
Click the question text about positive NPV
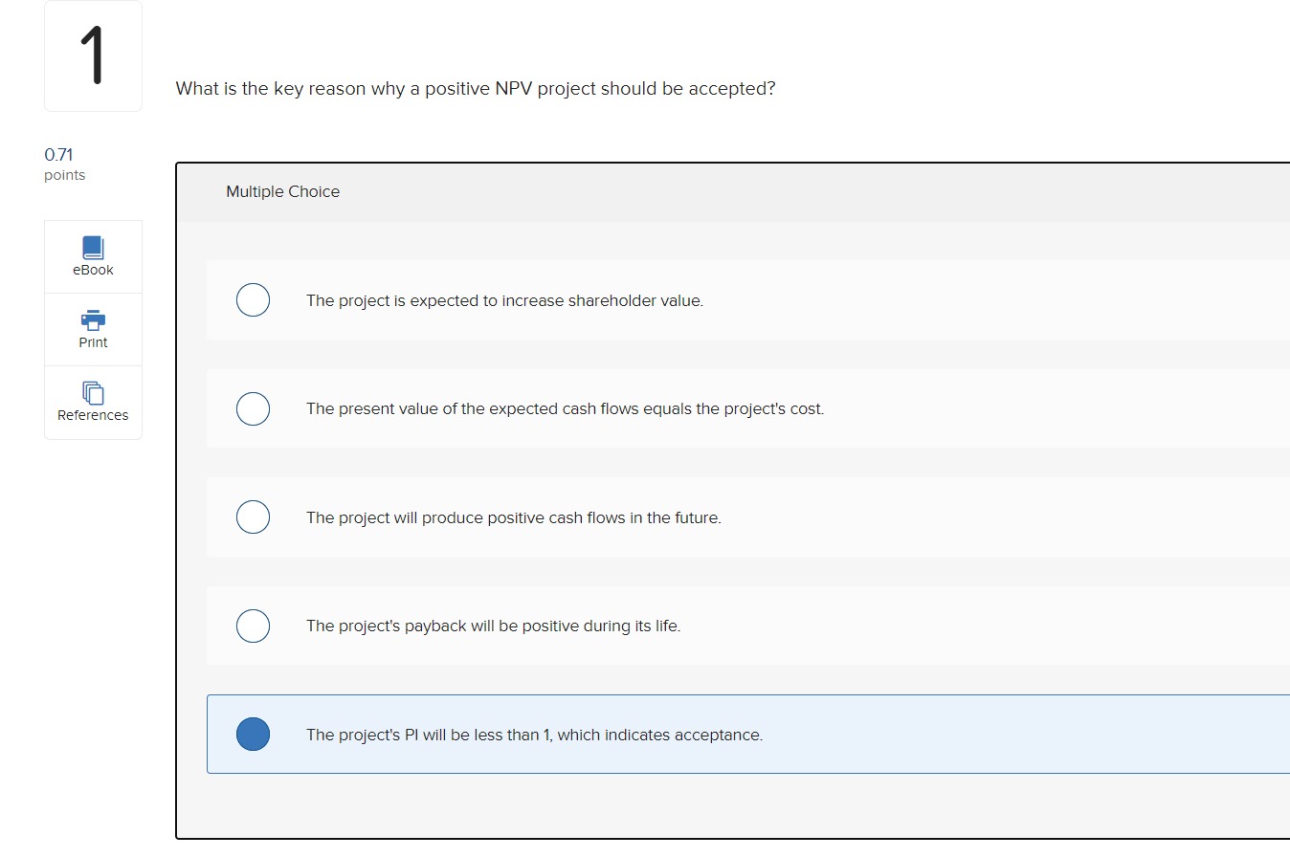(x=475, y=88)
